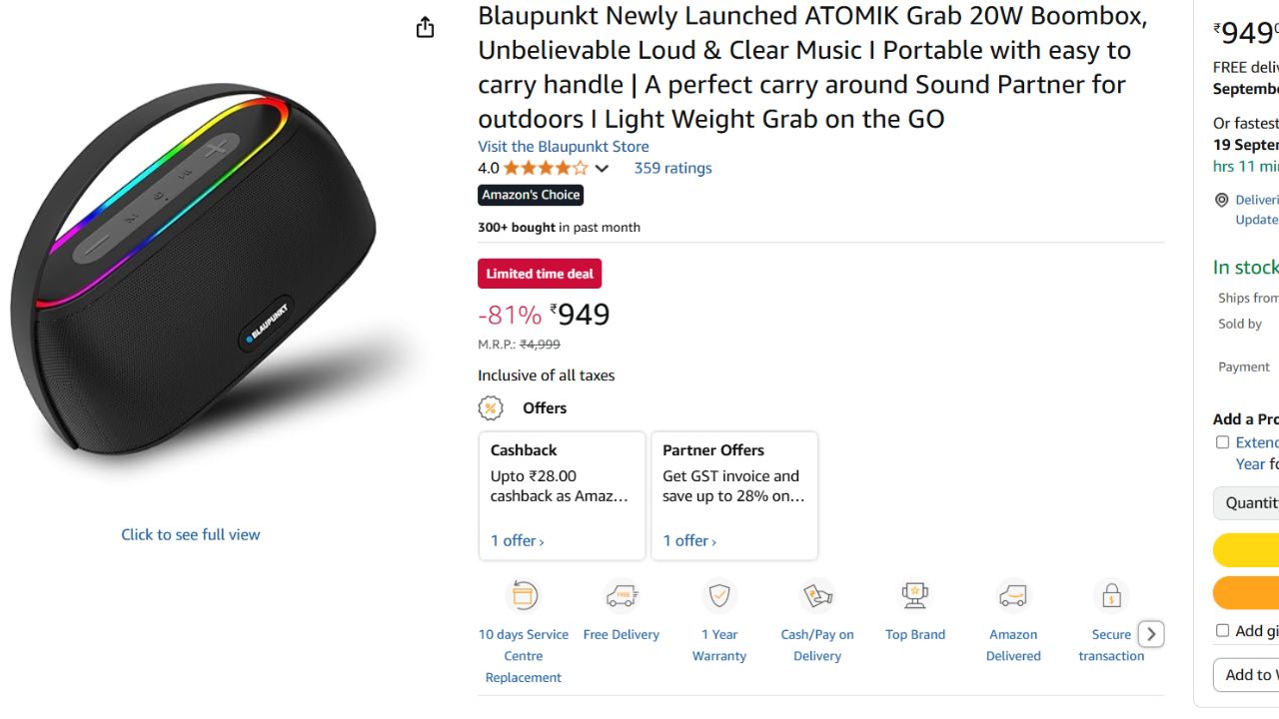Click the Secure transaction lock icon
The width and height of the screenshot is (1279, 719).
1111,596
